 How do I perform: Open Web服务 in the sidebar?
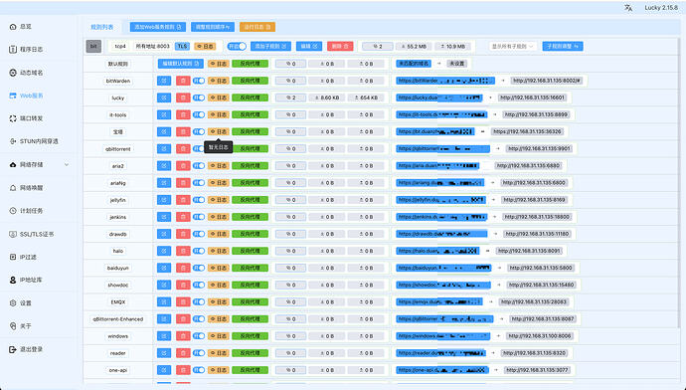coord(32,96)
